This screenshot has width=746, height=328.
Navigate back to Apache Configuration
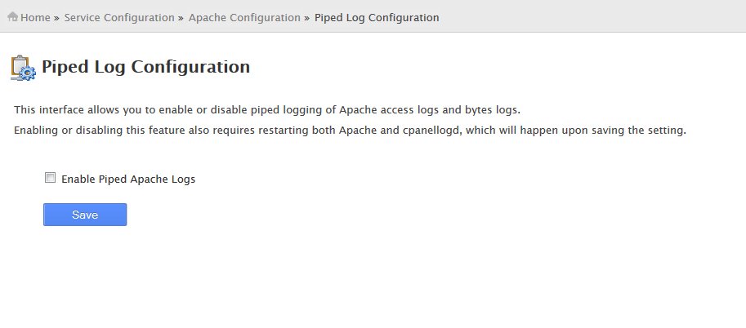[x=244, y=18]
